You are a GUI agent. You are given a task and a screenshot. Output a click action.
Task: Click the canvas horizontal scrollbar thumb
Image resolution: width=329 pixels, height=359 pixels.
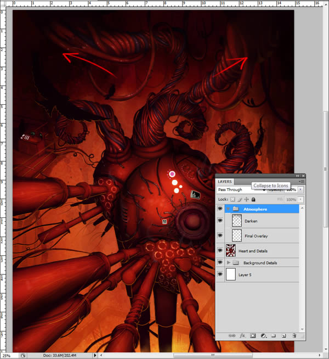tap(213, 355)
